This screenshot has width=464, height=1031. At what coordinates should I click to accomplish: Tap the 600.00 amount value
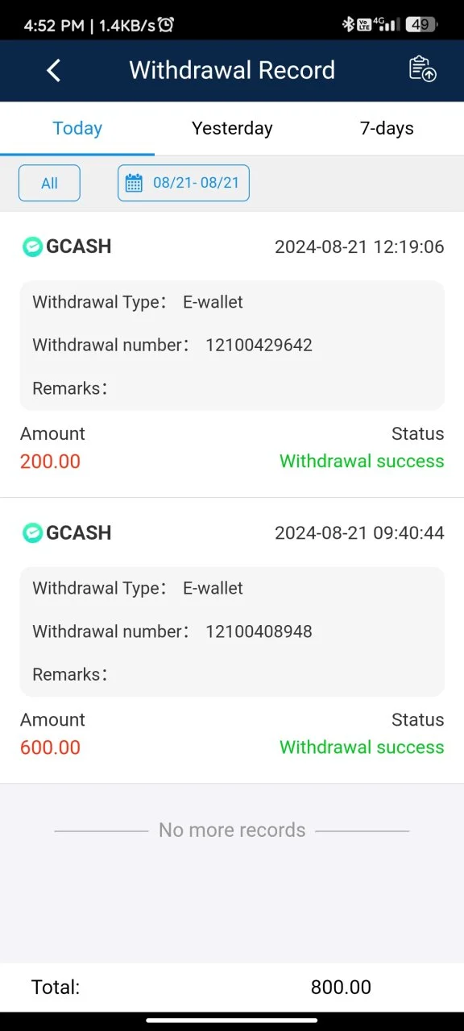coord(50,747)
